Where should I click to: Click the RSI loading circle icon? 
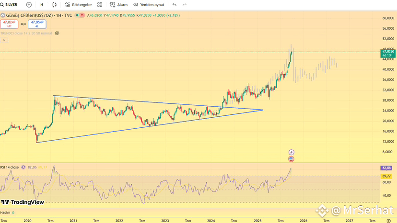click(x=23, y=167)
